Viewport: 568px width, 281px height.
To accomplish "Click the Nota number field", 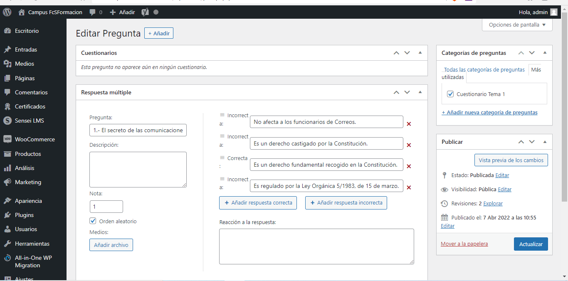I will click(106, 207).
